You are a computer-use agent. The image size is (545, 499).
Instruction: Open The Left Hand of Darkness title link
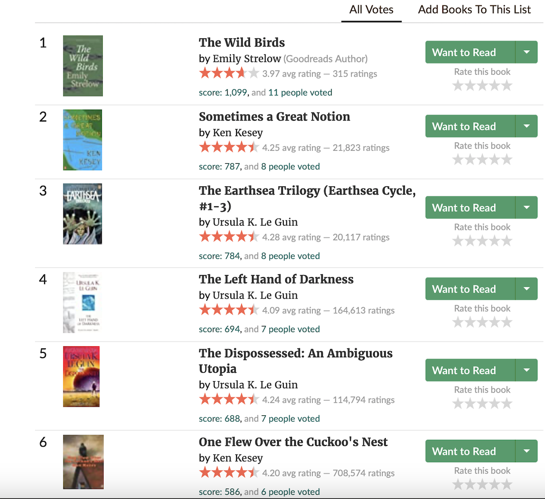[x=276, y=279]
